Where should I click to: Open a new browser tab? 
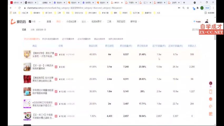184,2
